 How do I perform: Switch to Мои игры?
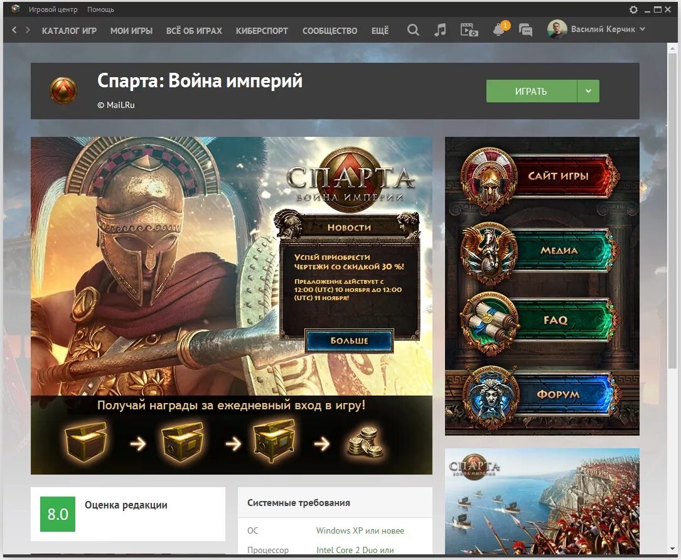(x=131, y=30)
